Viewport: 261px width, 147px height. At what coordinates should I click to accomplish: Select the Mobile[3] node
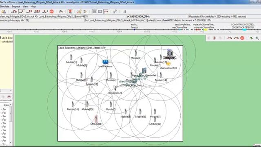(x=82, y=60)
